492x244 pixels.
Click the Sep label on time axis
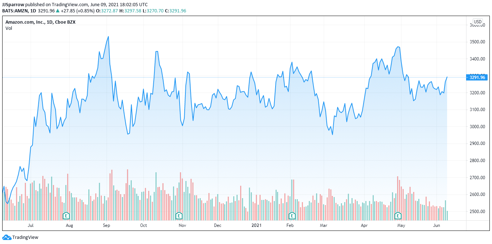tap(106, 225)
